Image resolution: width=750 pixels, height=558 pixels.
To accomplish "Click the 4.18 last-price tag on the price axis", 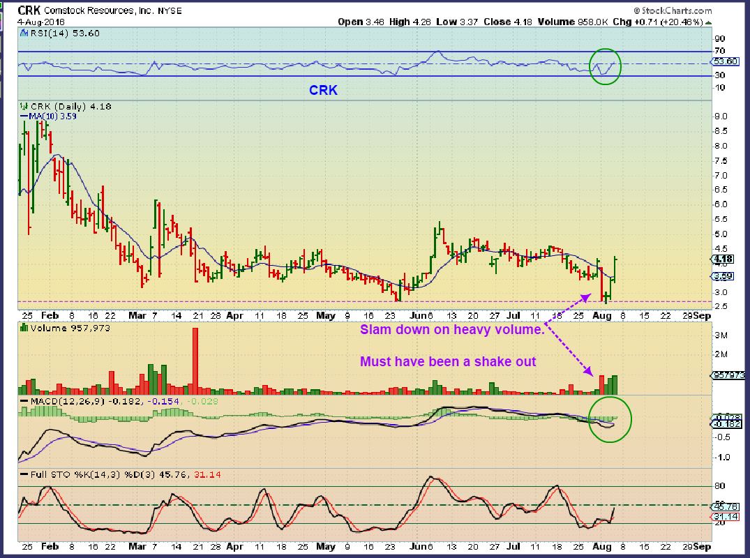I will [724, 259].
